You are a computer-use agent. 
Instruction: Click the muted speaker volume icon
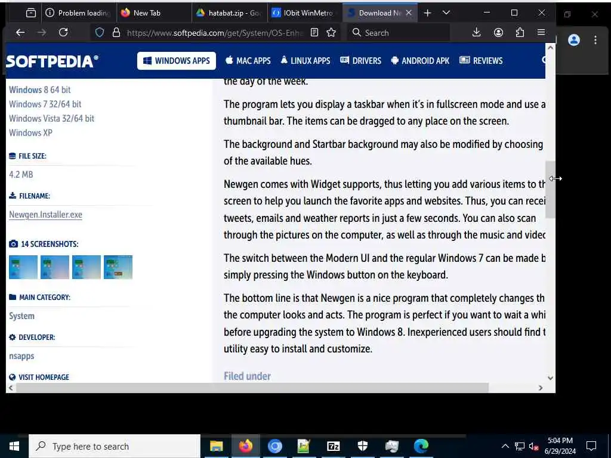click(534, 446)
